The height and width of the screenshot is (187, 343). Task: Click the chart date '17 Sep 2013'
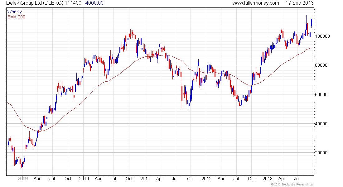(299, 3)
